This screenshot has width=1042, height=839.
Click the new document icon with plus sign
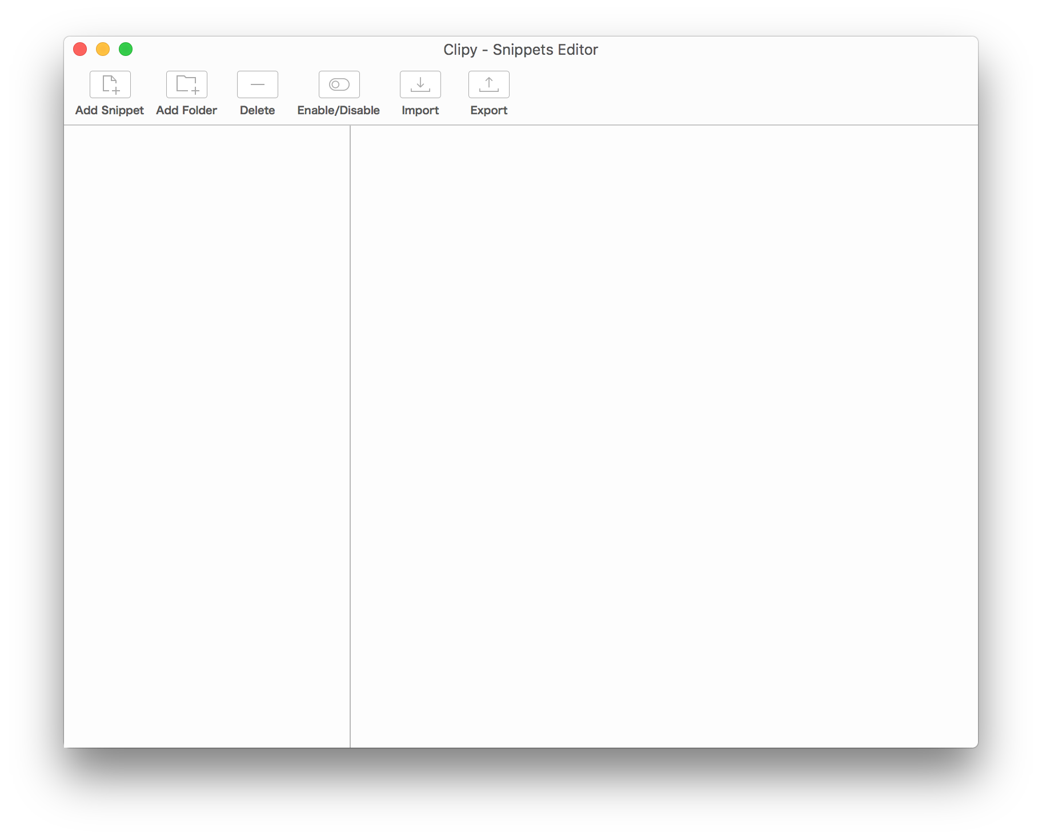tap(110, 84)
